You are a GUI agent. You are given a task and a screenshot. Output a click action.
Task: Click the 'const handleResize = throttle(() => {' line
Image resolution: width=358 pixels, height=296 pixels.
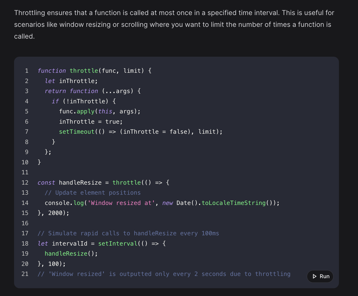point(104,183)
